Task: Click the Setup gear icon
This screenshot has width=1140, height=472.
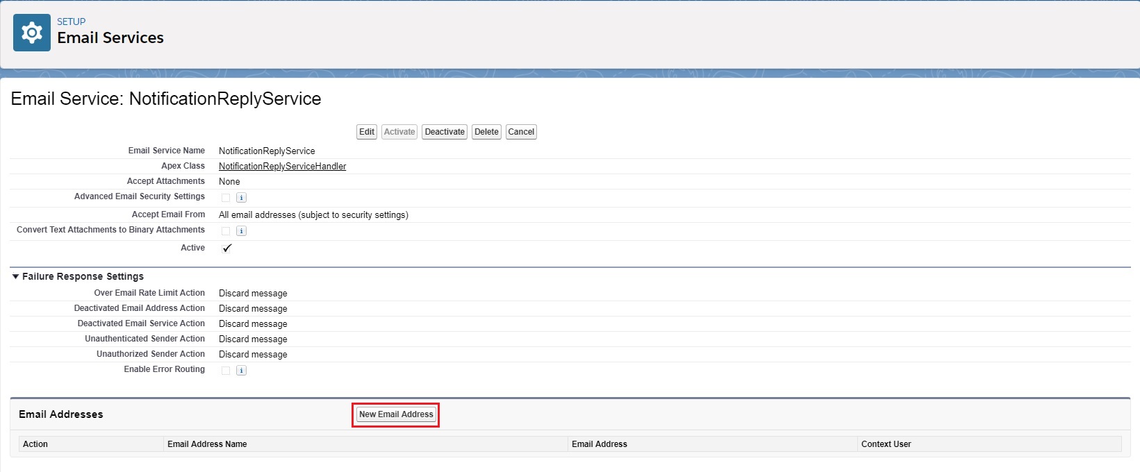Action: pos(32,33)
